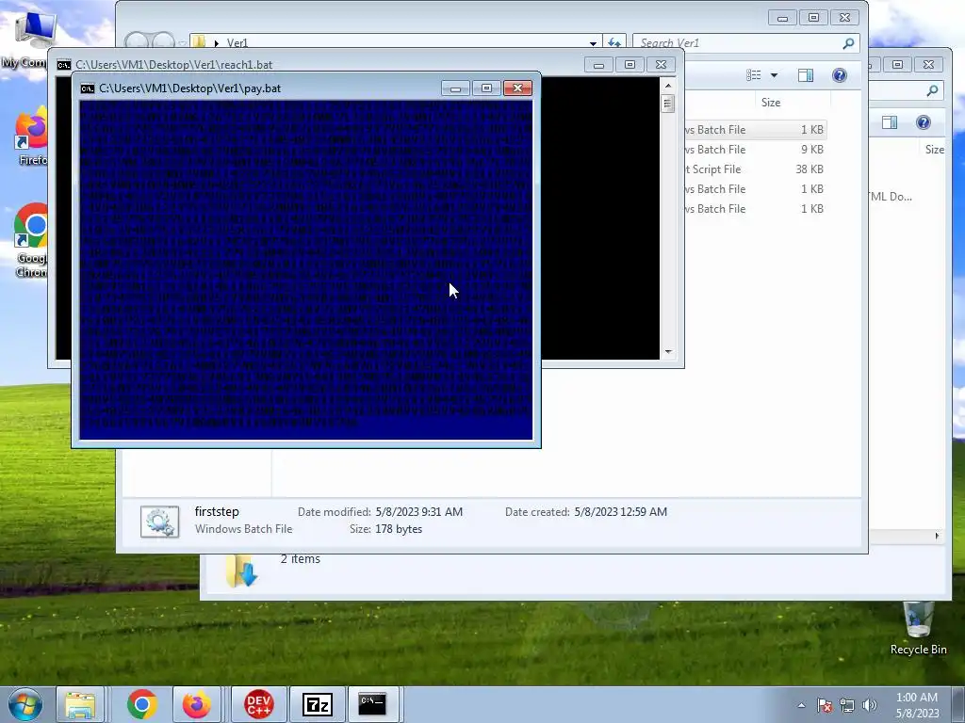965x723 pixels.
Task: Open 7-Zip from the taskbar
Action: pos(318,704)
